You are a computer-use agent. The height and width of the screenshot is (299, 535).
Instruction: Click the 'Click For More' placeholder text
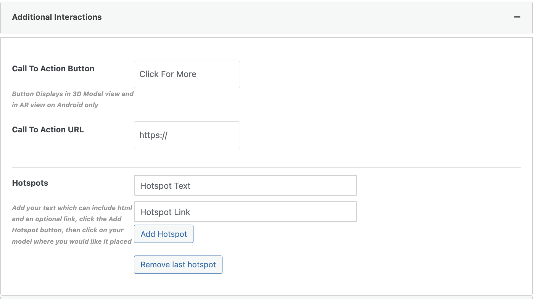pyautogui.click(x=168, y=74)
